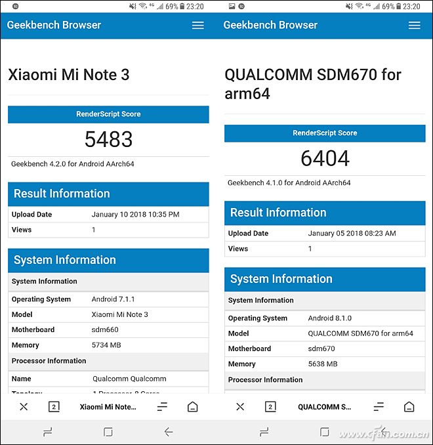Tap Wi-Fi icon in right status bar

pyautogui.click(x=360, y=6)
